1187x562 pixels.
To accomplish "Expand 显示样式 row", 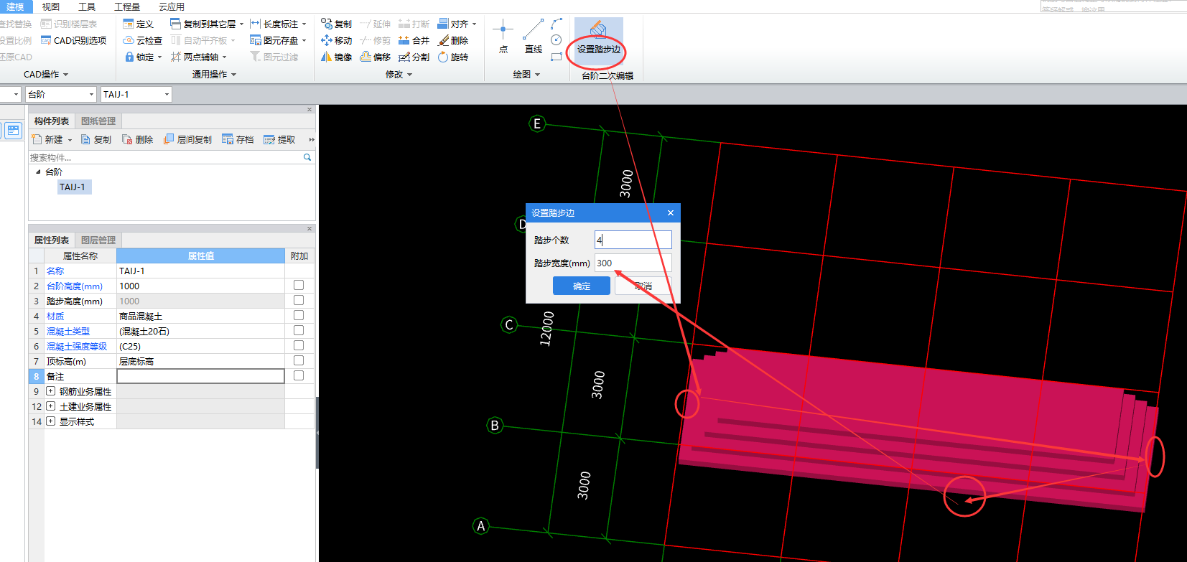I will [x=51, y=421].
